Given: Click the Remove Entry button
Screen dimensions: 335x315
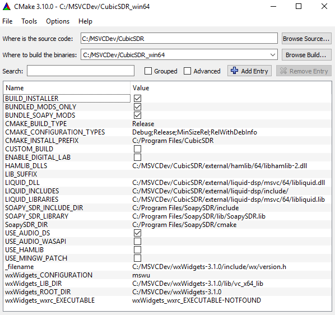Looking at the screenshot, I should coord(304,71).
